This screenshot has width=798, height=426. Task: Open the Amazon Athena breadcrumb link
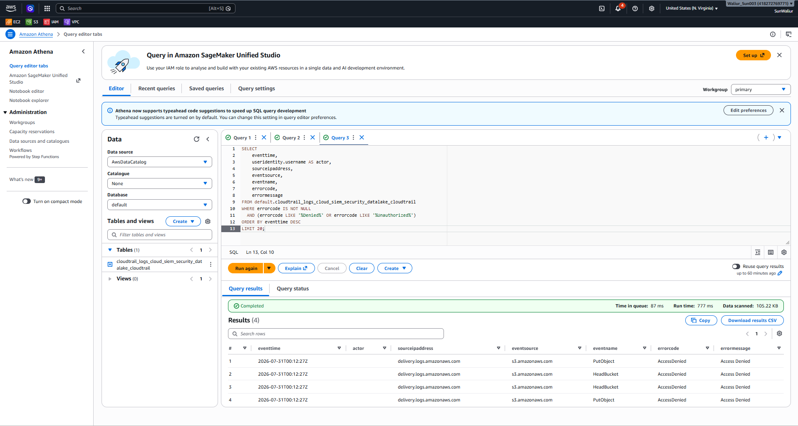click(x=36, y=34)
